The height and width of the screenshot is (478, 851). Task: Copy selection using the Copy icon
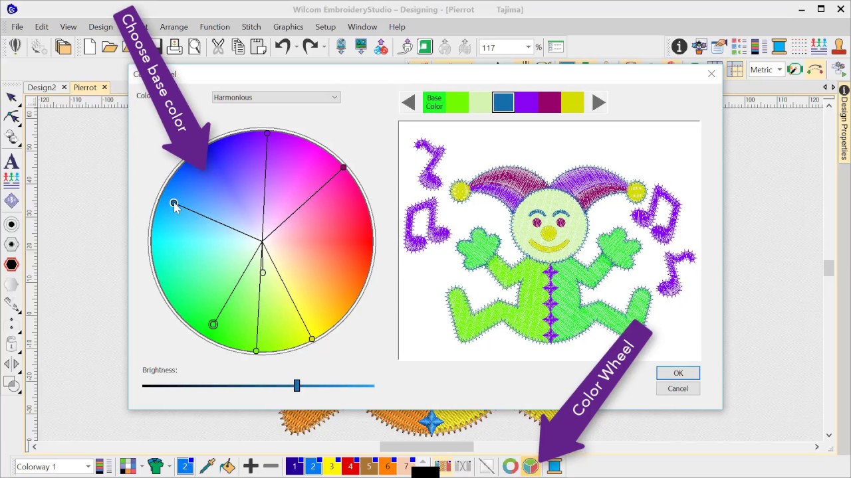238,46
